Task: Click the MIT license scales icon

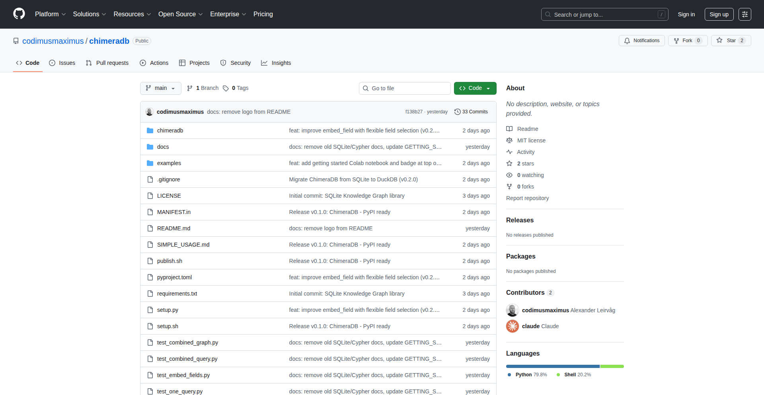Action: click(x=509, y=140)
